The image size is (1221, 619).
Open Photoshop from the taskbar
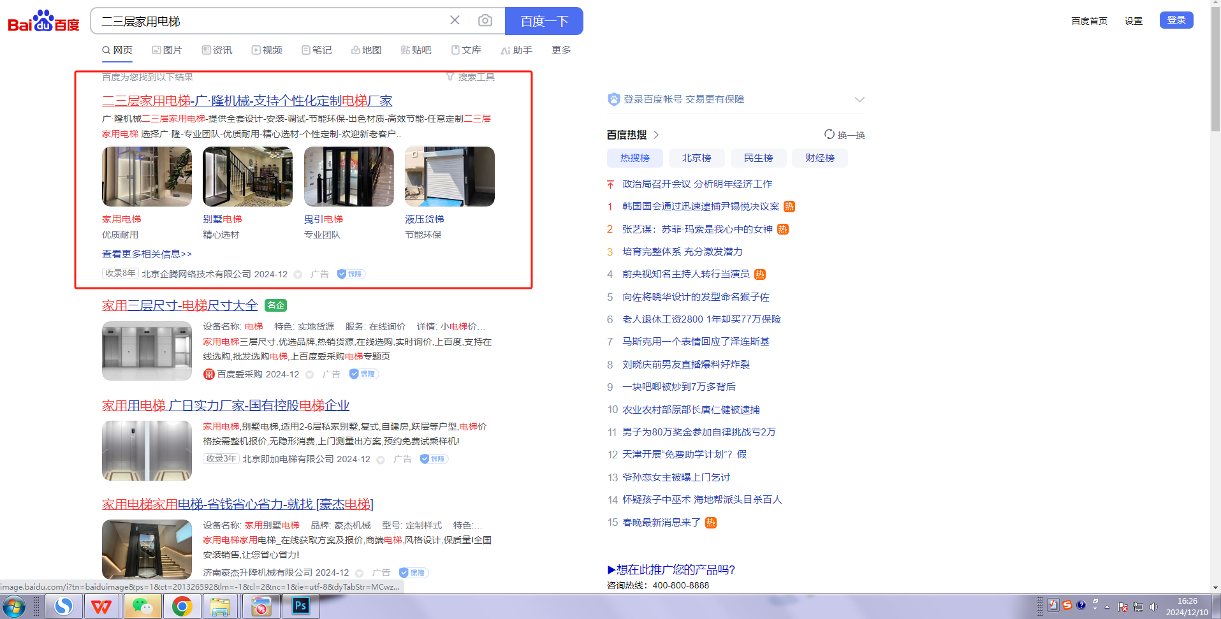coord(300,606)
